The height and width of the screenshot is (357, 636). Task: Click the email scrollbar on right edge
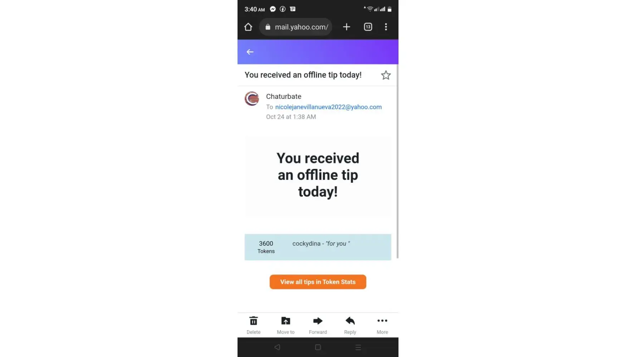coord(397,161)
